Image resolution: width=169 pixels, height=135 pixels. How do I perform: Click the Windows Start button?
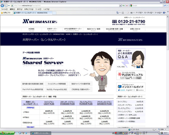click(7, 133)
